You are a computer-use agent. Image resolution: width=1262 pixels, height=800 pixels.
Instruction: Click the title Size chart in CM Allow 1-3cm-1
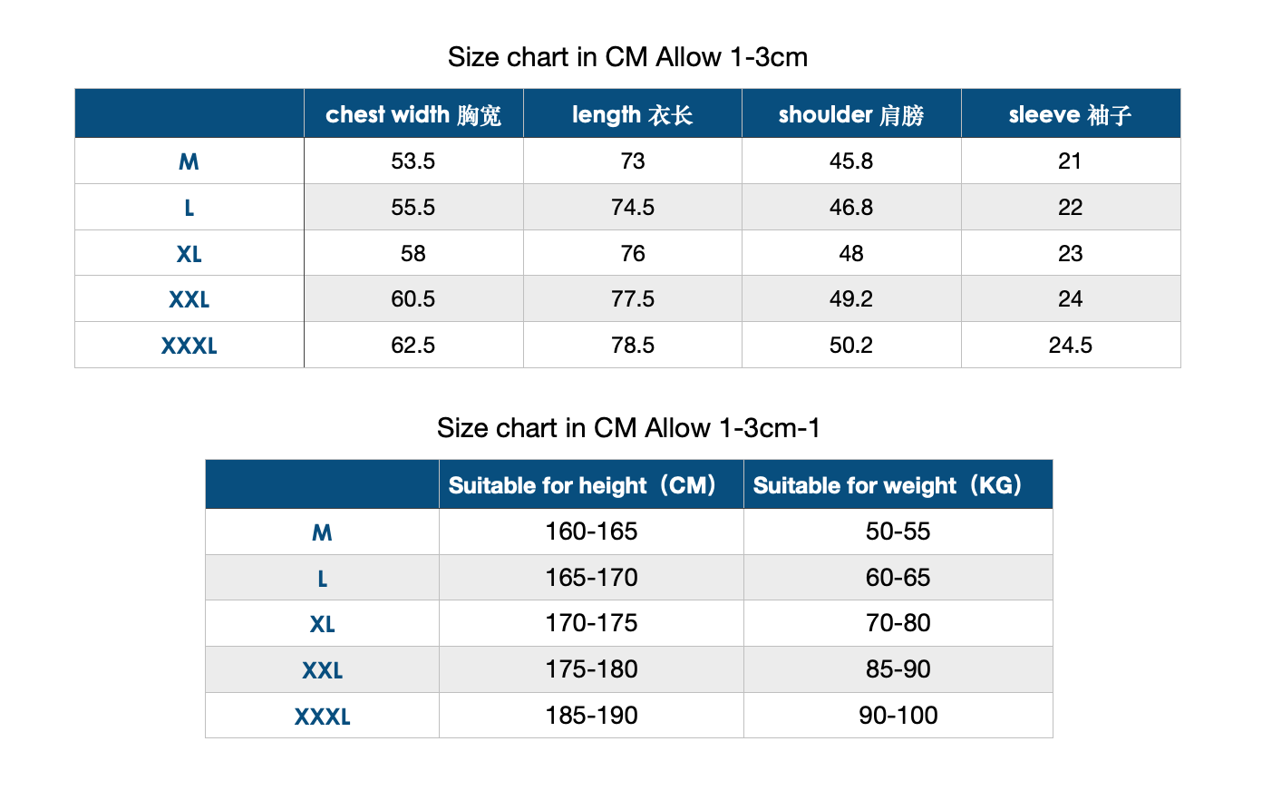click(628, 428)
